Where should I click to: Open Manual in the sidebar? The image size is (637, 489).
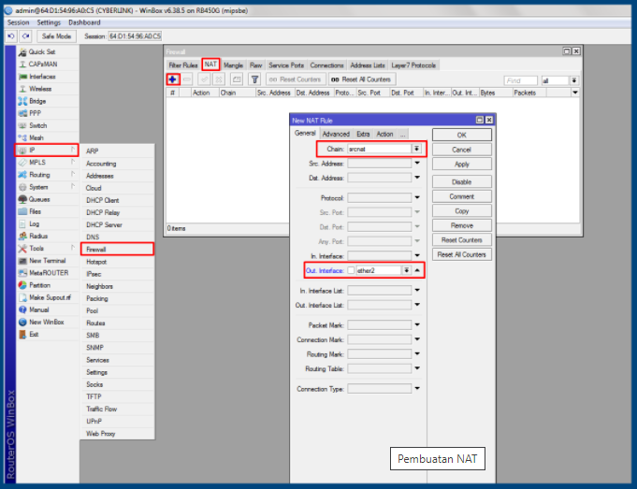coord(47,309)
